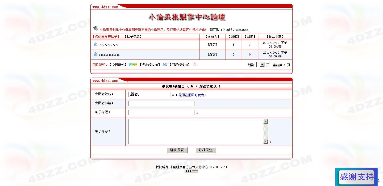This screenshot has width=383, height=186.
Task: Open thread titled 4444444444444
Action: (109, 55)
